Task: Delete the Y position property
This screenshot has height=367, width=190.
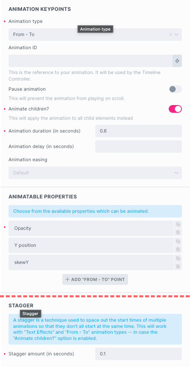Action: tap(178, 249)
